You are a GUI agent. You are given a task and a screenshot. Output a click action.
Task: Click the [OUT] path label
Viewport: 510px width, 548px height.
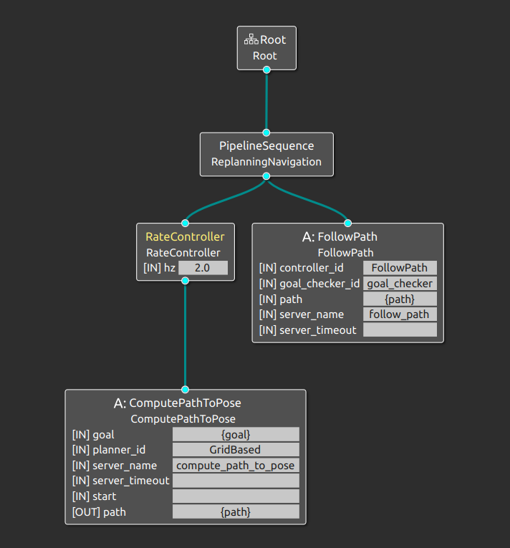click(99, 512)
